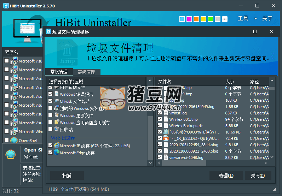The image size is (282, 196).
Task: Click the Microsoft IE cache icon
Action: [x=56, y=145]
